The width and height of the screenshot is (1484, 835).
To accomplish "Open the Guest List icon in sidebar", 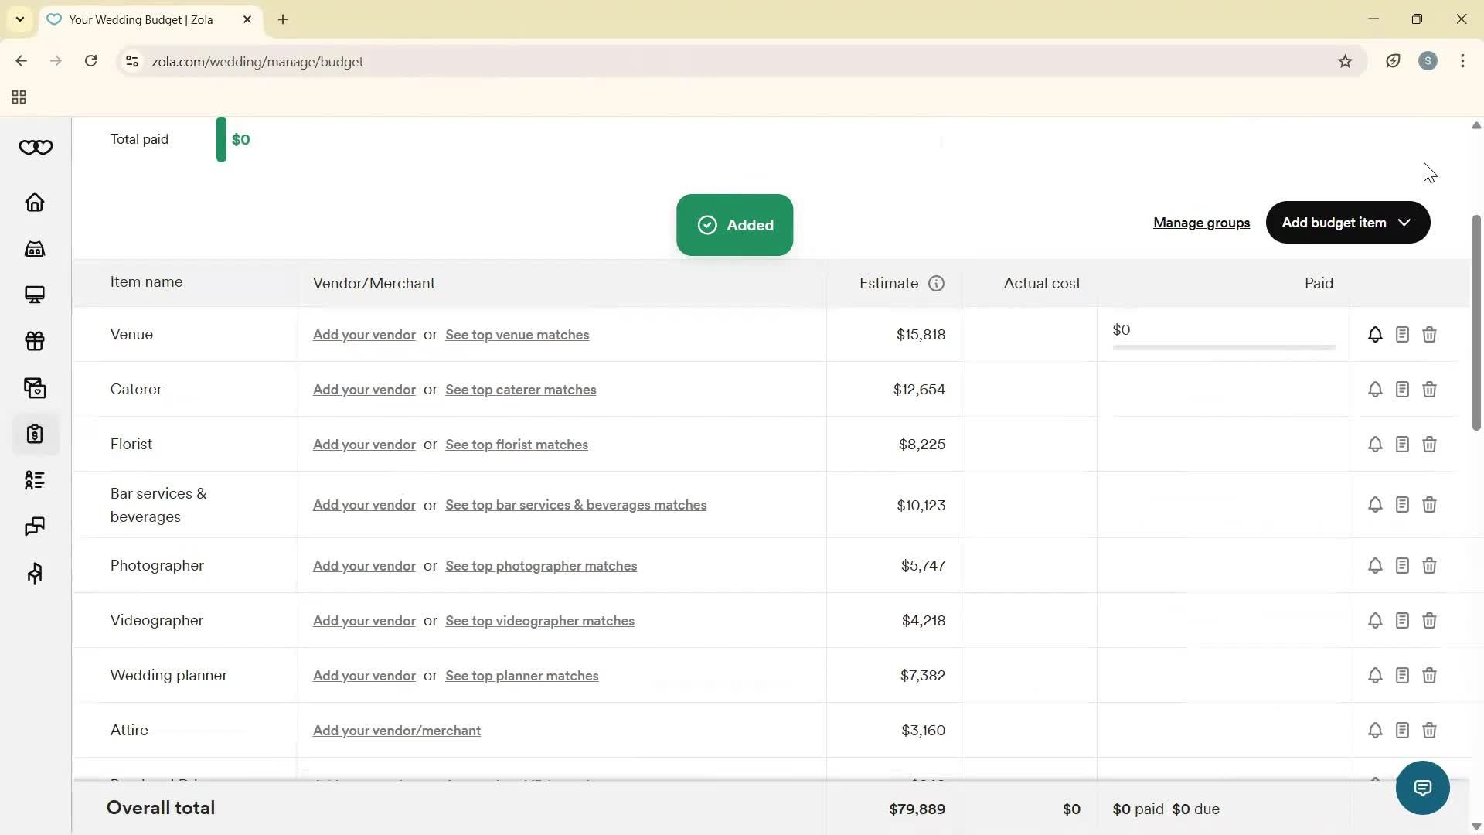I will pos(36,480).
